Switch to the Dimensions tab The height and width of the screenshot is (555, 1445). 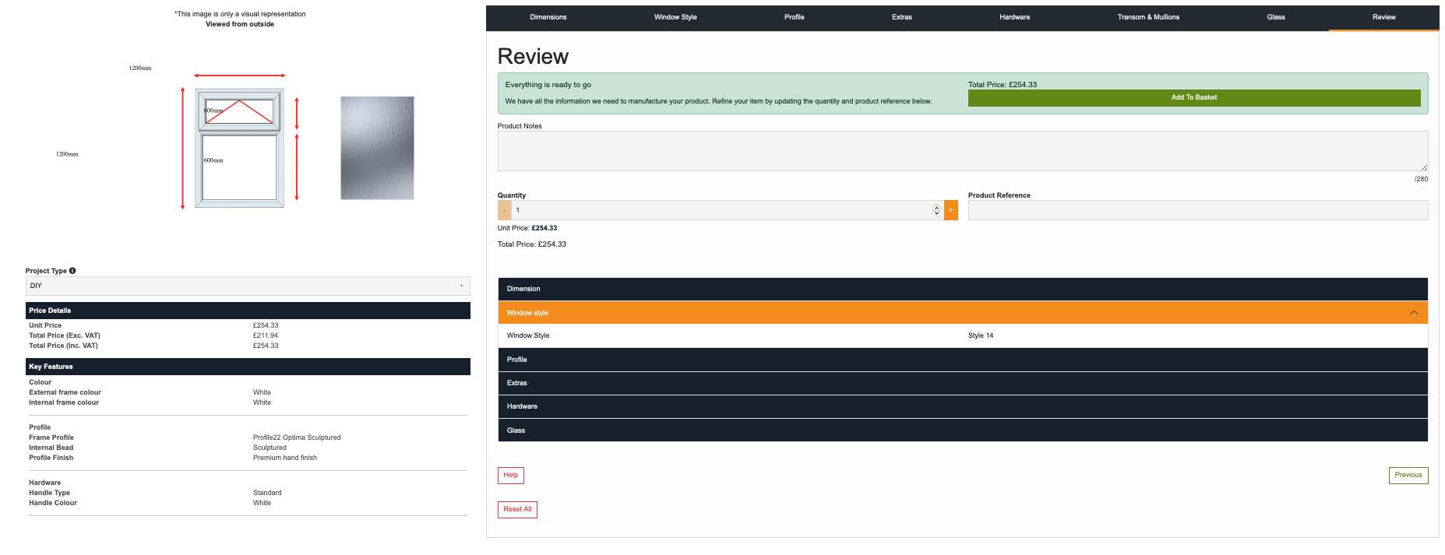548,17
